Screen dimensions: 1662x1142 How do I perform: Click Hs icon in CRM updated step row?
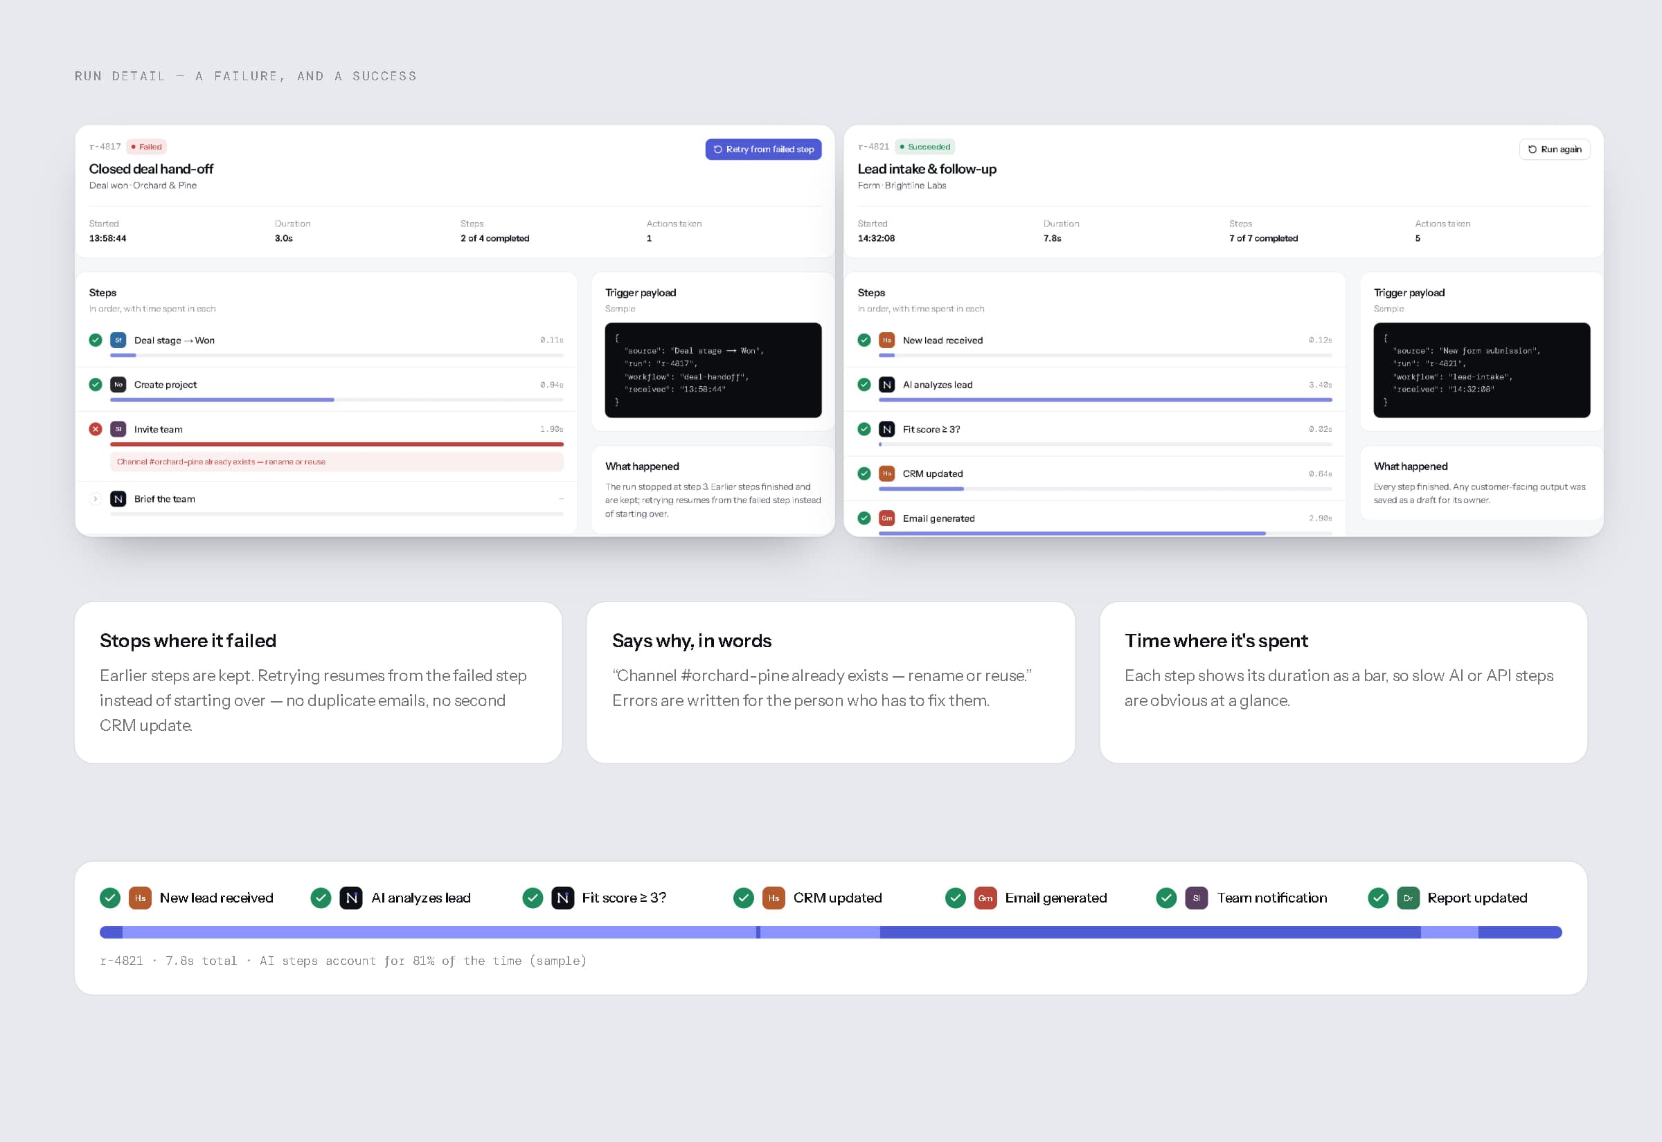point(887,473)
